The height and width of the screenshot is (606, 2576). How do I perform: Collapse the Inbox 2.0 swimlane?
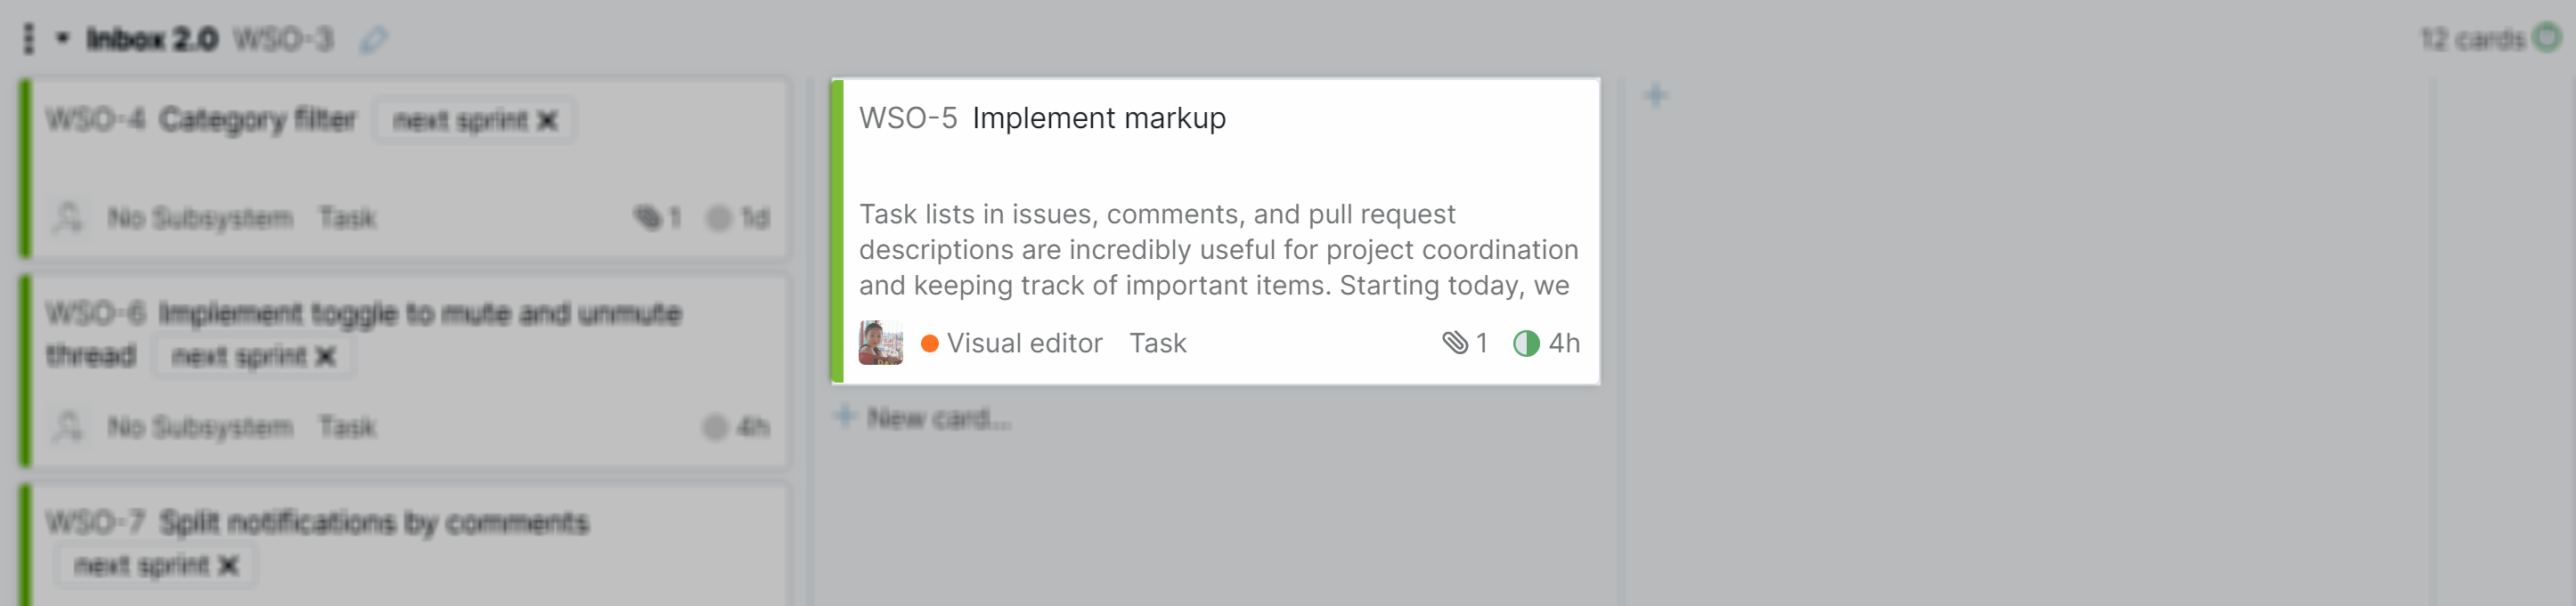[x=63, y=39]
